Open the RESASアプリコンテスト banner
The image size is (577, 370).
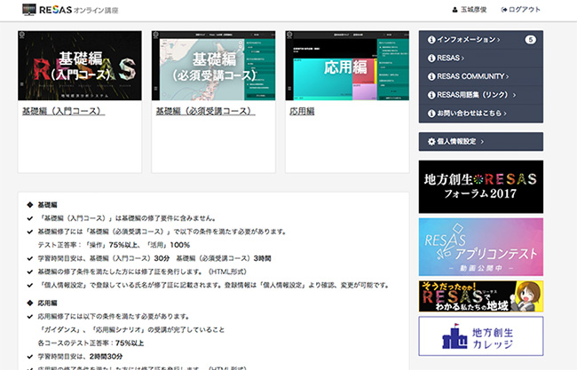pyautogui.click(x=481, y=247)
